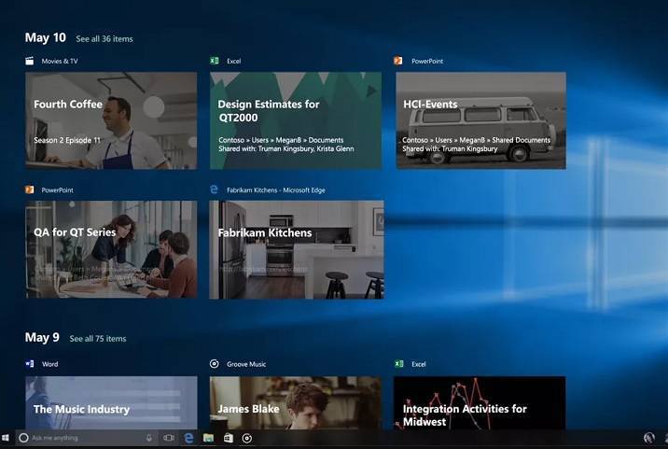668x449 pixels.
Task: Click the Word icon above The Music Industry
Action: [x=30, y=364]
